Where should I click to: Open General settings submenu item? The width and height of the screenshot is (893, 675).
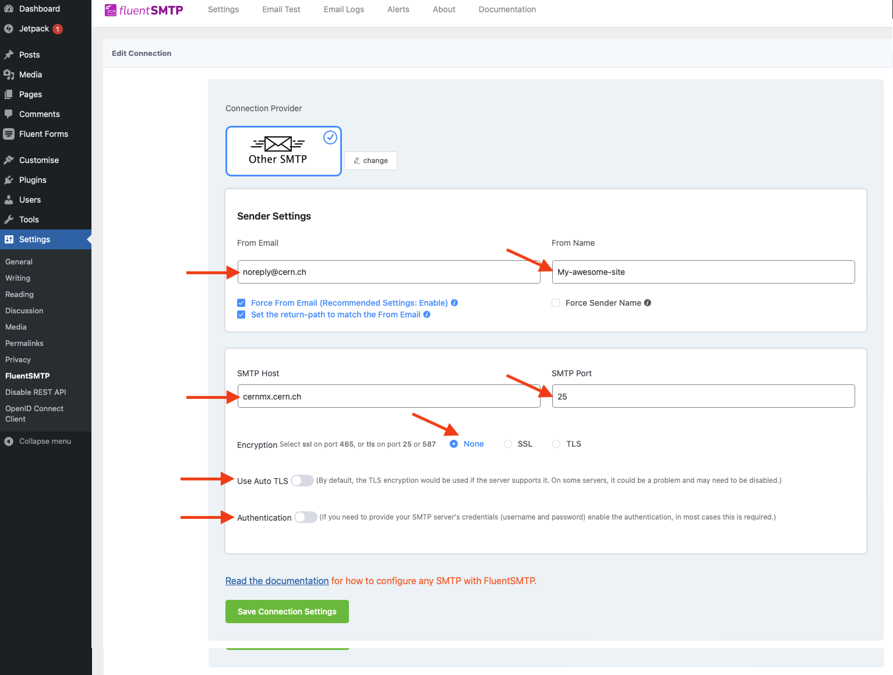pyautogui.click(x=19, y=262)
